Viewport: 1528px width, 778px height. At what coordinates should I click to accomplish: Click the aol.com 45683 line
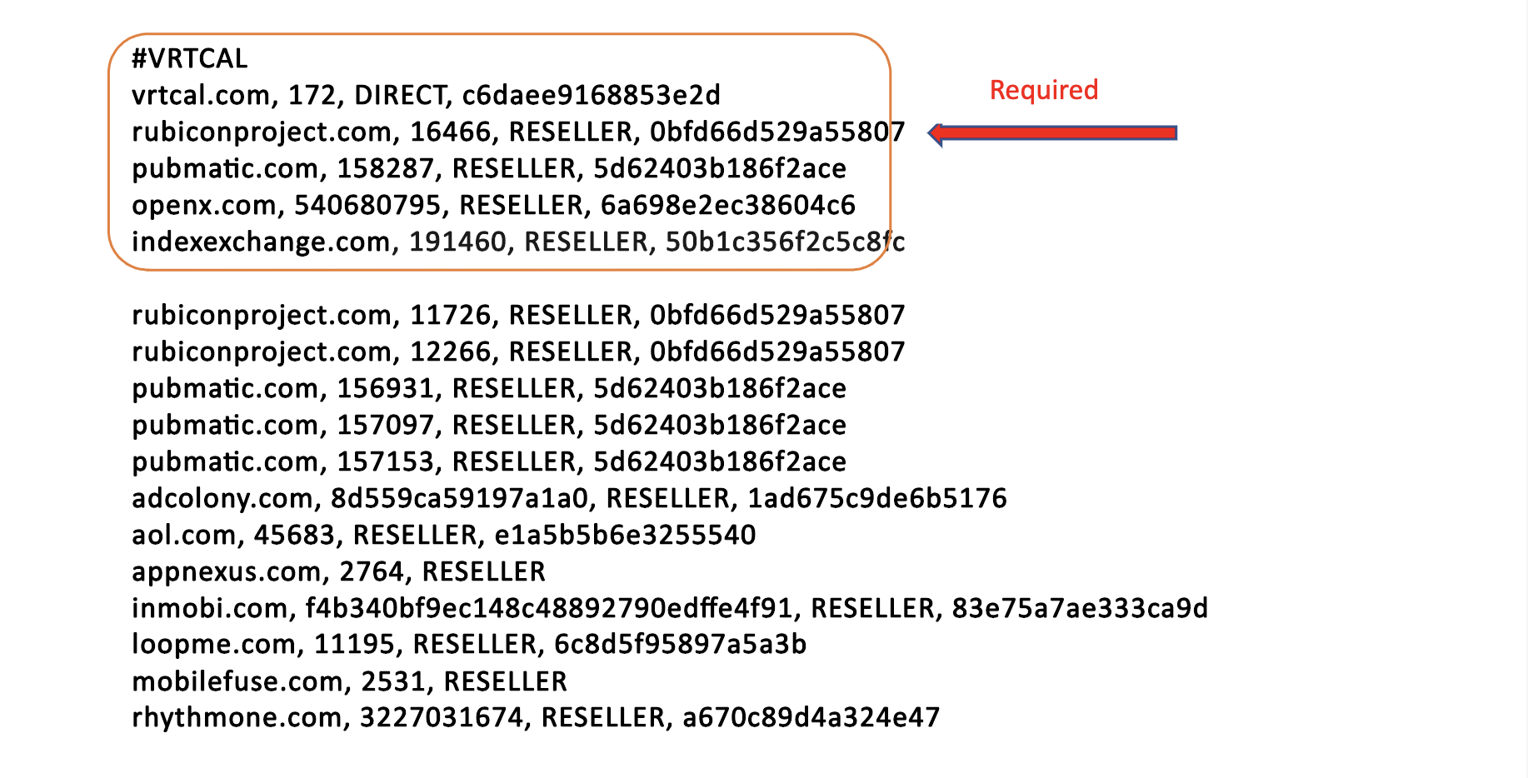443,535
